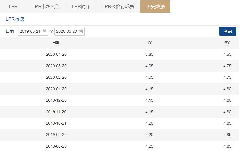
Task: Select the LPR简介 tab
Action: [81, 6]
